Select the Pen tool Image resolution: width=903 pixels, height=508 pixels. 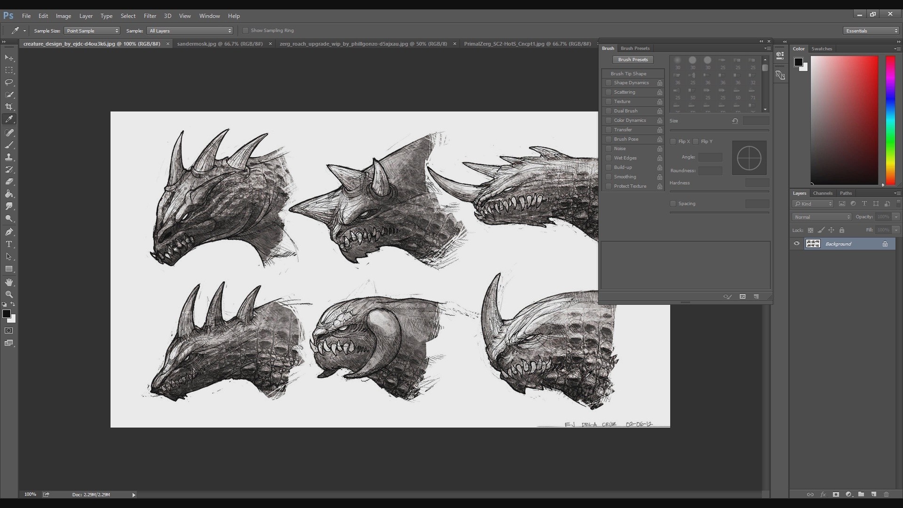tap(9, 232)
